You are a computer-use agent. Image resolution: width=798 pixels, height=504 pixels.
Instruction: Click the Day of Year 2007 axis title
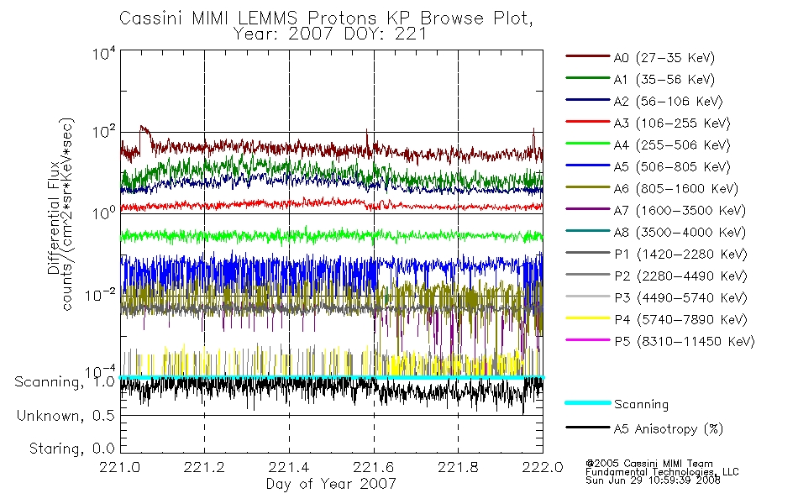[x=331, y=484]
